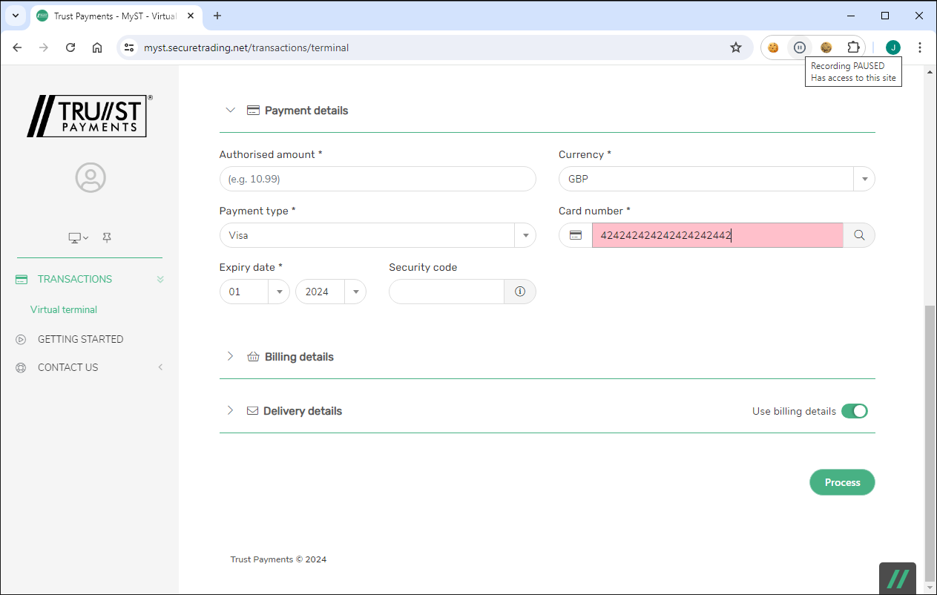The image size is (937, 595).
Task: Click the Trust Payments logo
Action: [x=90, y=116]
